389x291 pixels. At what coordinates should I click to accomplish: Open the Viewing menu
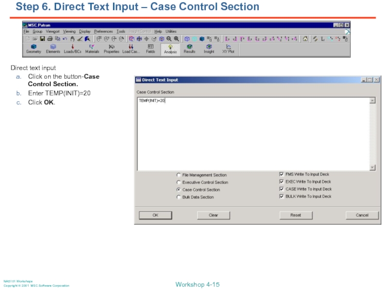[69, 32]
